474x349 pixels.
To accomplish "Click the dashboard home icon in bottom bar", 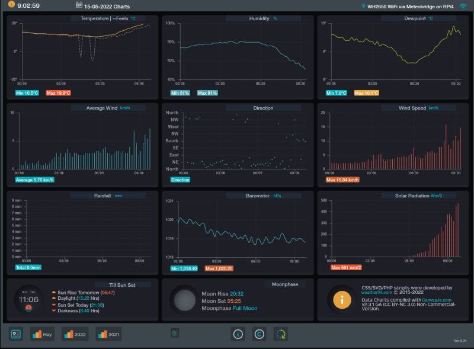I will pyautogui.click(x=16, y=334).
